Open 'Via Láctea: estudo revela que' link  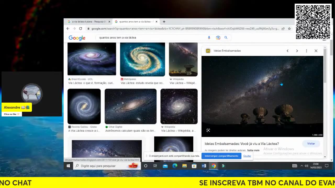tap(142, 83)
